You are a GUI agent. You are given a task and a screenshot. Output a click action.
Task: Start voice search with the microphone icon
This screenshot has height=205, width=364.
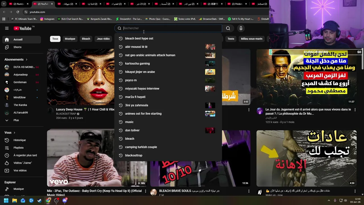click(241, 28)
